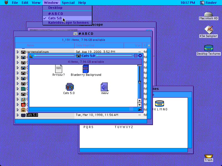This screenshot has width=222, height=166.
Task: Choose Cats 5.0 in Window menu
Action: [67, 18]
